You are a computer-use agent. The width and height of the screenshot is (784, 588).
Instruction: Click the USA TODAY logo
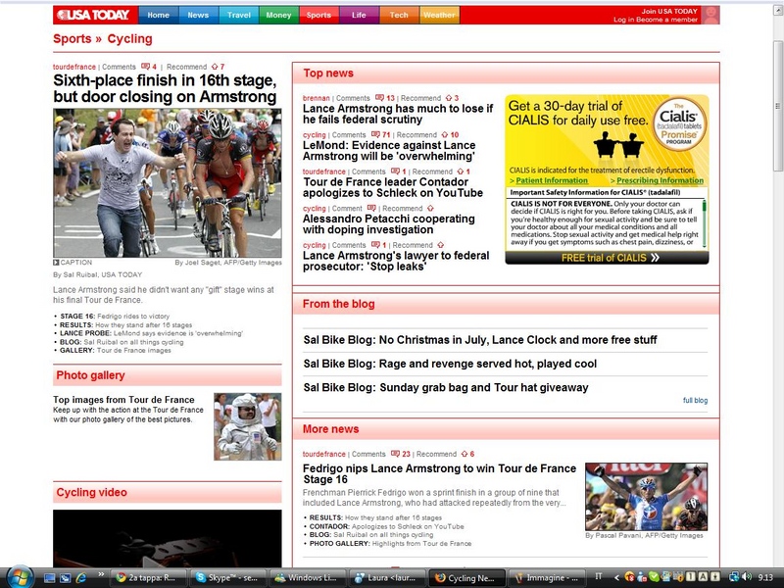point(93,15)
